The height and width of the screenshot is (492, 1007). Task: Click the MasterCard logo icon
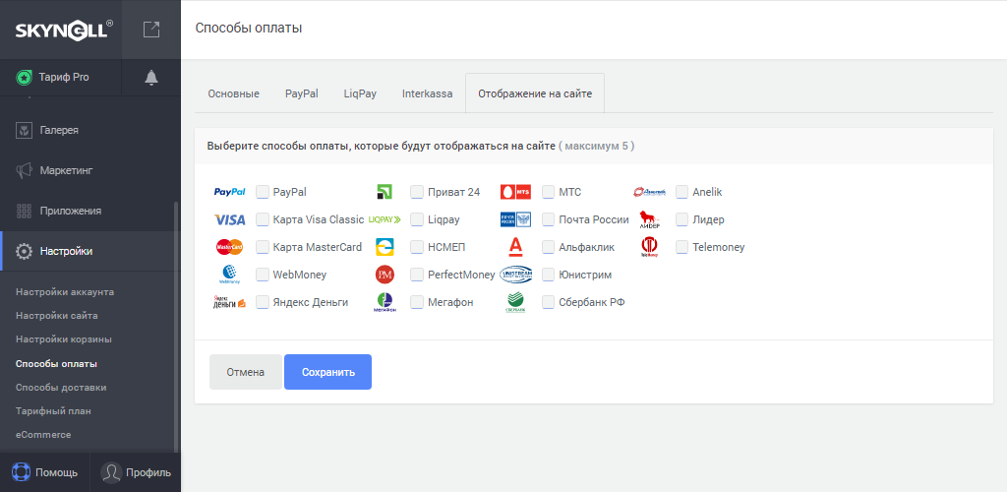[229, 247]
